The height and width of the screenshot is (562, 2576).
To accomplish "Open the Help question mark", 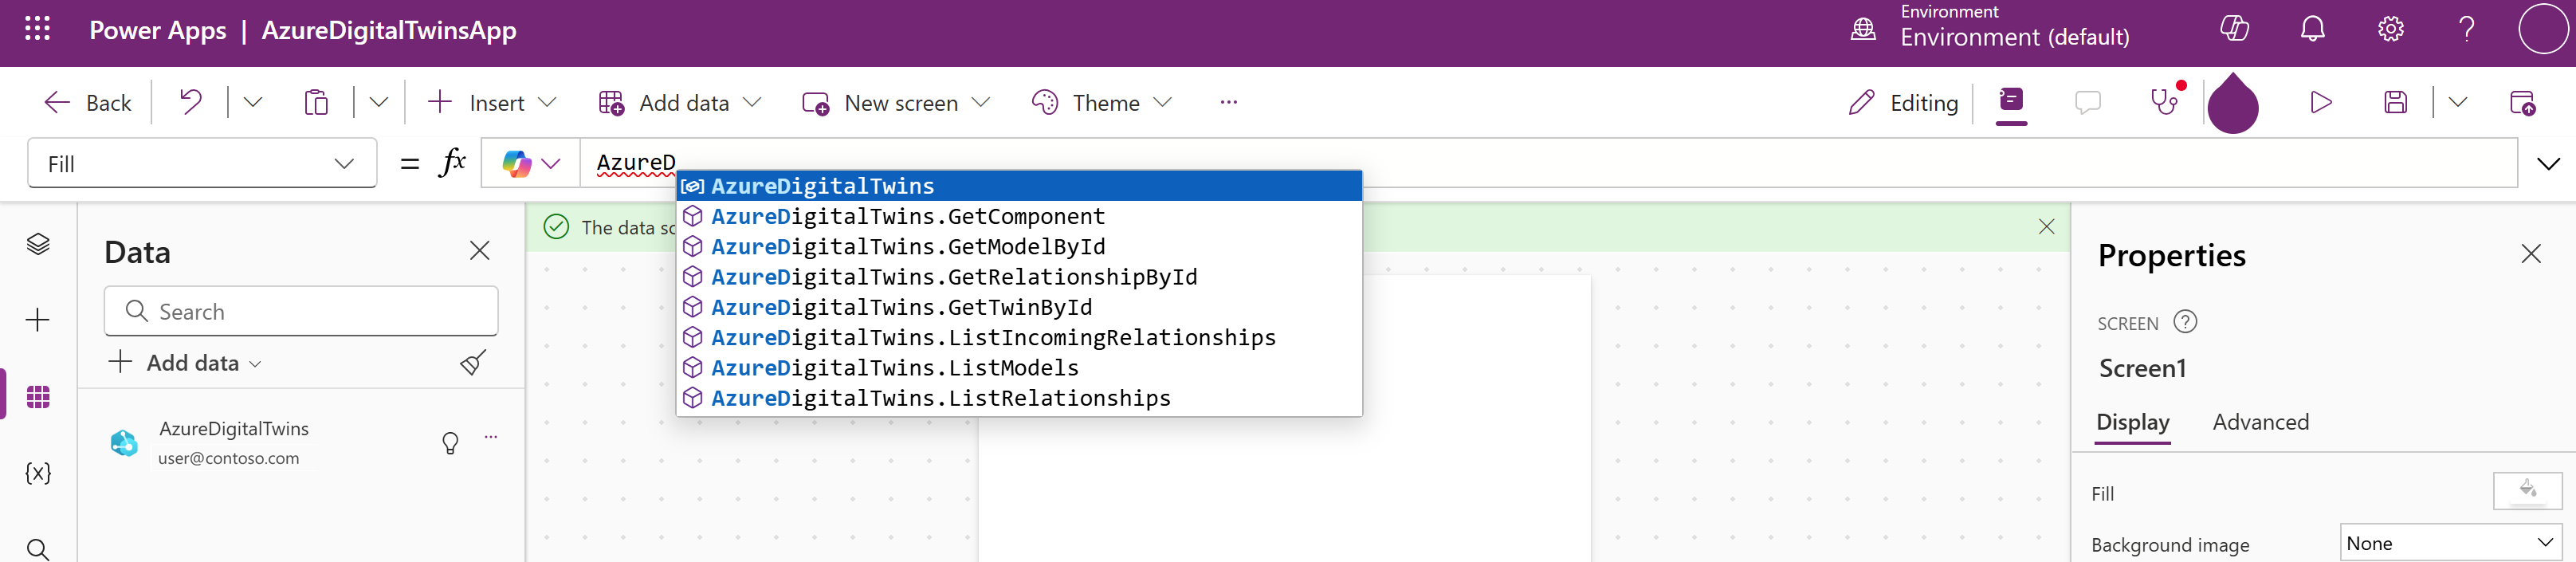I will point(2467,29).
